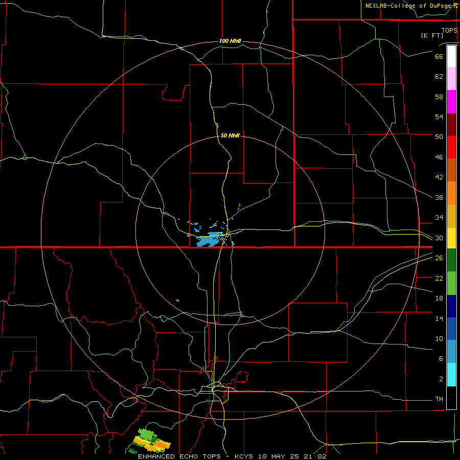The height and width of the screenshot is (460, 460).
Task: Click the 38 value on the scale
Action: tap(439, 197)
